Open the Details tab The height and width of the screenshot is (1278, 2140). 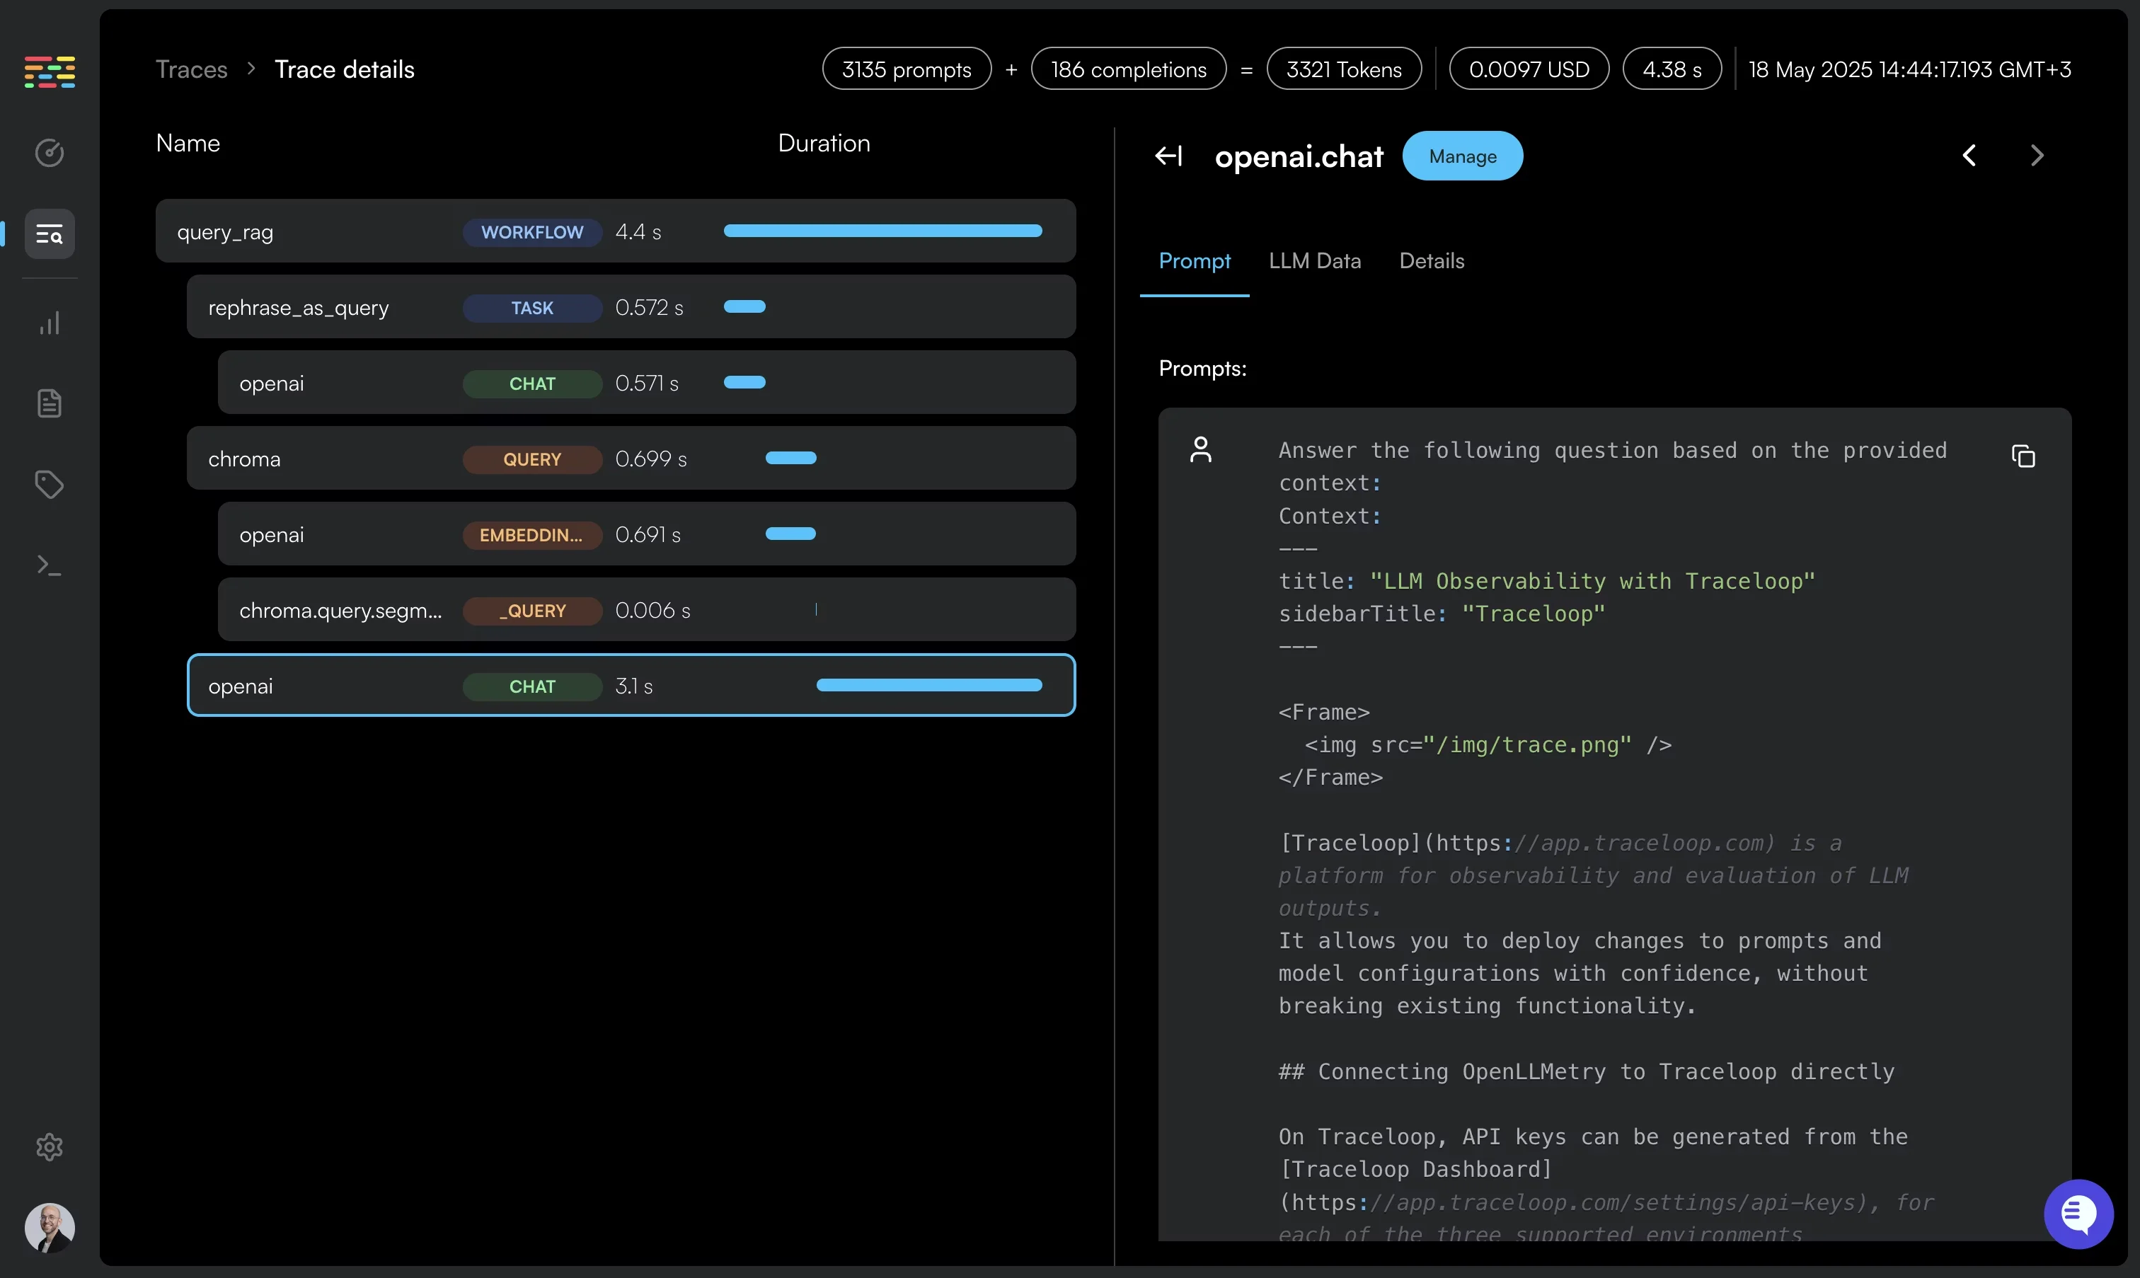click(1430, 260)
